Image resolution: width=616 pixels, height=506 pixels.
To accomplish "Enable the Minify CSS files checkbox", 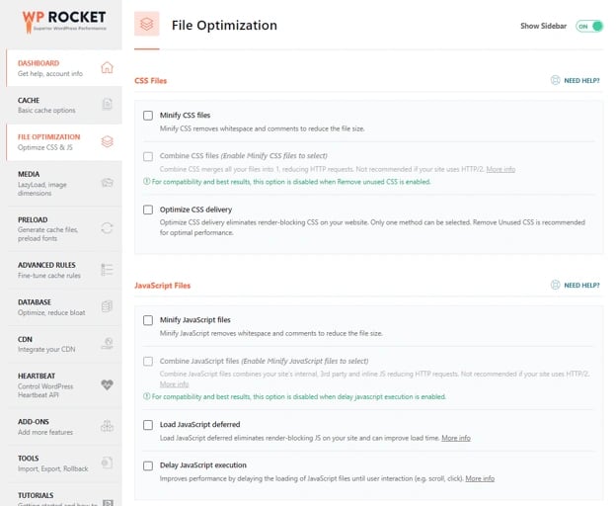I will (148, 116).
